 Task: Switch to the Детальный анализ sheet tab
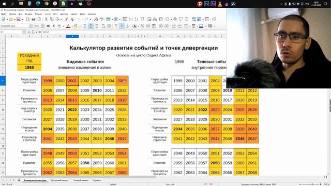click(59, 180)
